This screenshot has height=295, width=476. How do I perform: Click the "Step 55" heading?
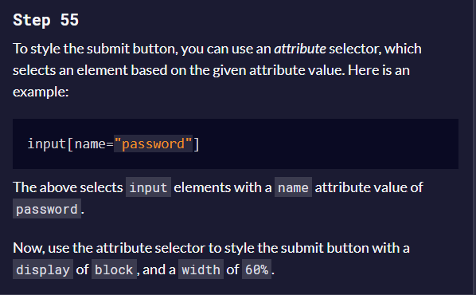coord(46,21)
